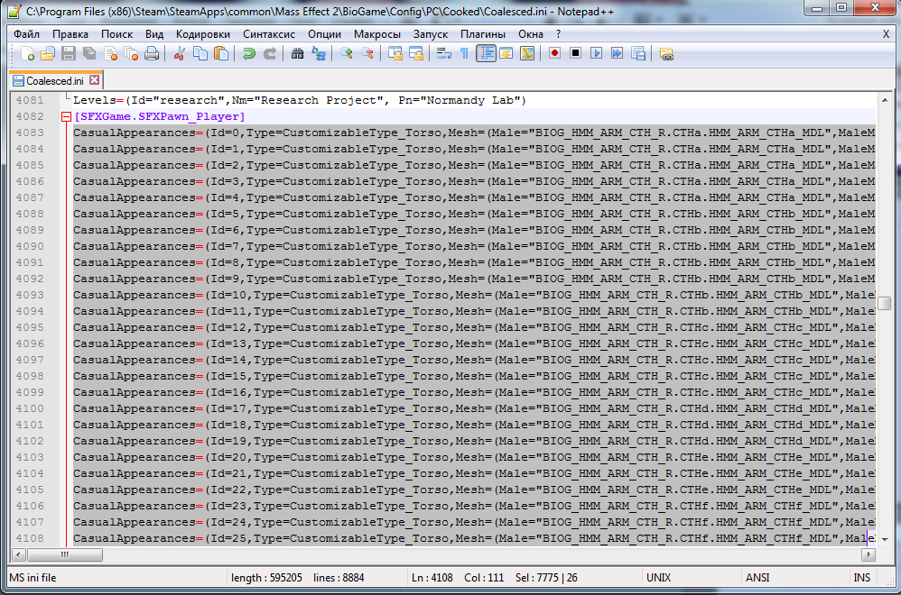Open the Опции menu

pyautogui.click(x=324, y=34)
